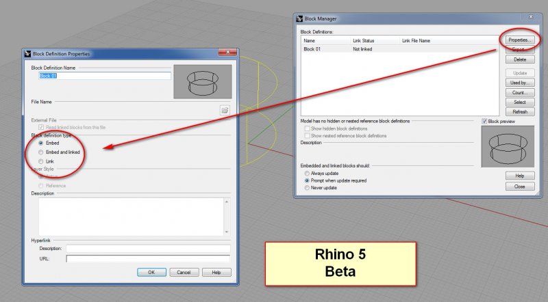This screenshot has width=548, height=302.
Task: Click the Count button
Action: point(520,92)
